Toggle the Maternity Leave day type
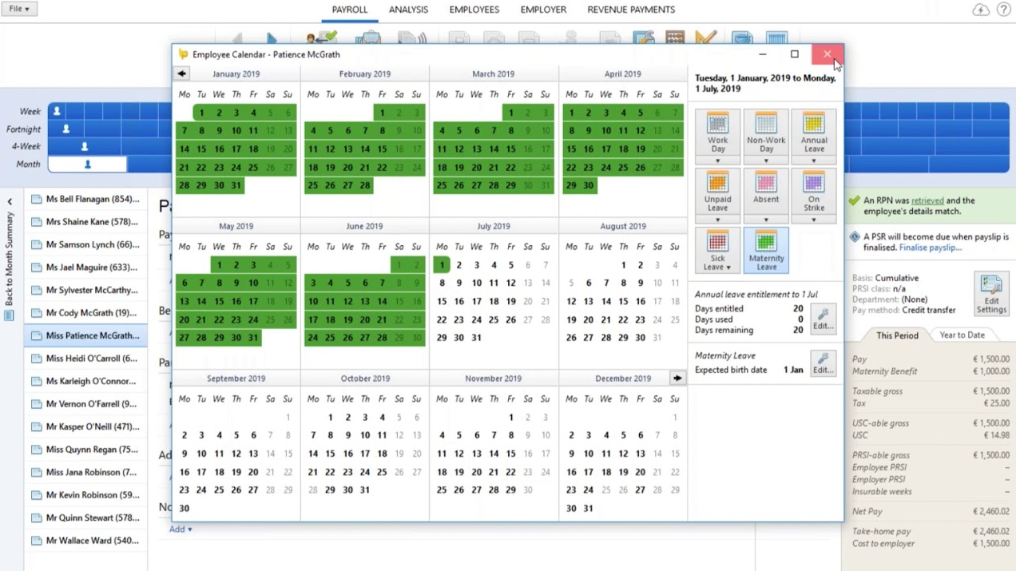This screenshot has width=1016, height=571. click(x=765, y=249)
